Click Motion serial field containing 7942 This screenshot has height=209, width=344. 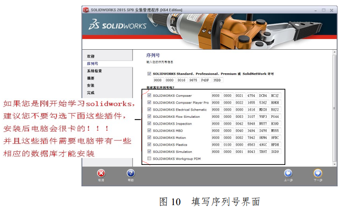pos(251,137)
